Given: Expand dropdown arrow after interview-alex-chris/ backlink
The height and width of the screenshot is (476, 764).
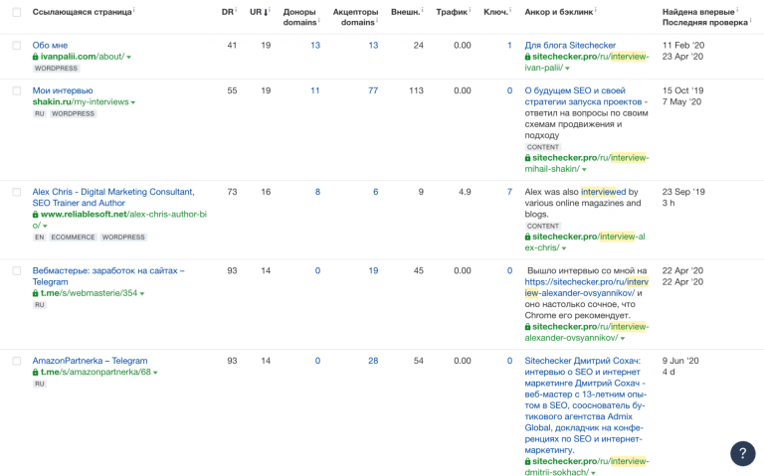Looking at the screenshot, I should click(564, 248).
